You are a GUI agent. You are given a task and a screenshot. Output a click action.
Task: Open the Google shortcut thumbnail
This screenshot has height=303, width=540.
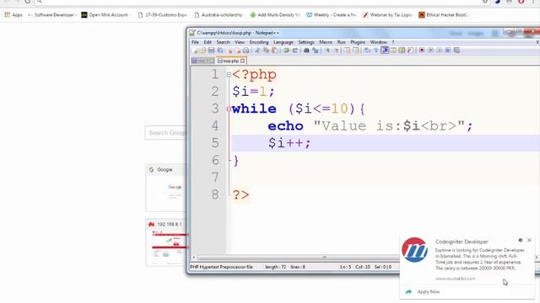pyautogui.click(x=166, y=188)
